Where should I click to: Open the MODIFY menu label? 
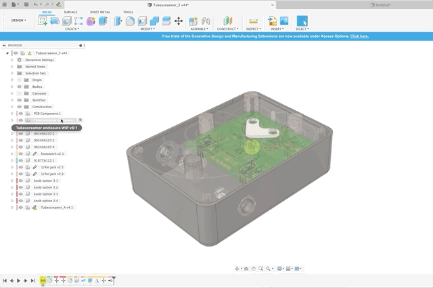coord(147,29)
